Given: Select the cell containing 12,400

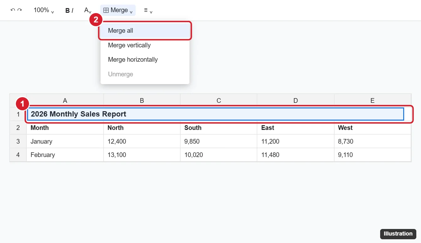Looking at the screenshot, I should coord(142,141).
